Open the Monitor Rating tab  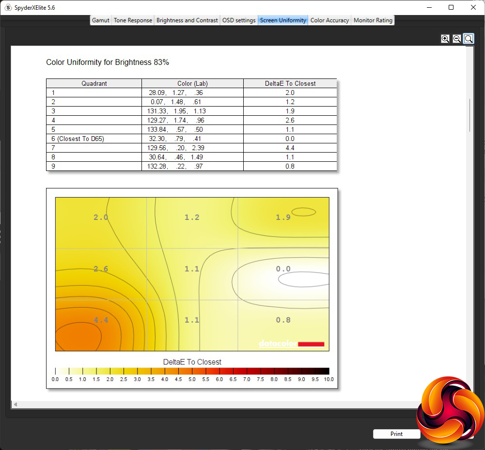point(373,20)
